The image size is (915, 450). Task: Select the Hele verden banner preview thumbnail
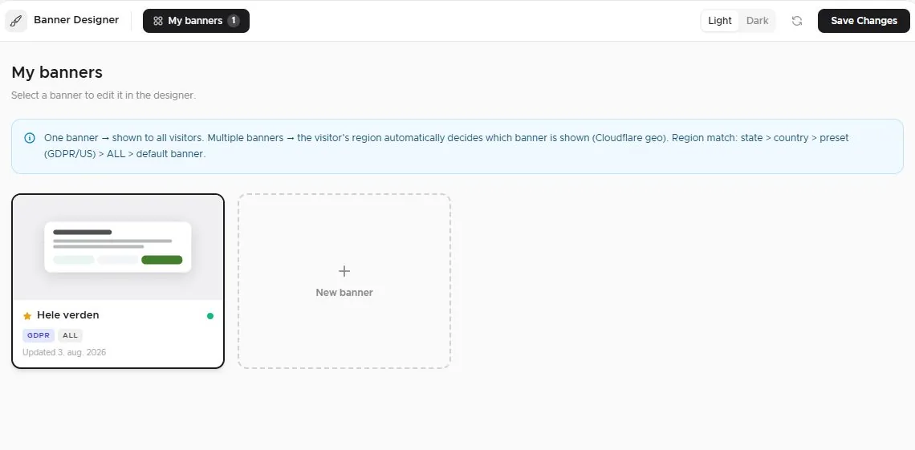118,247
